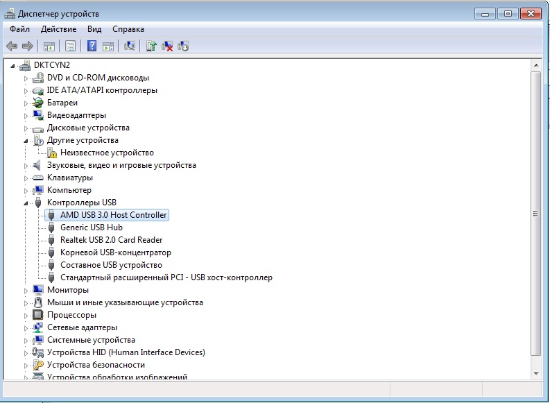
Task: Toggle the action pane toolbar icon
Action: pyautogui.click(x=108, y=46)
